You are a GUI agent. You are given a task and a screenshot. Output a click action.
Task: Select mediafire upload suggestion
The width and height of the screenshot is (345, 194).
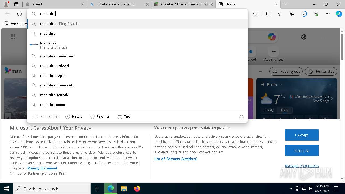click(x=137, y=66)
